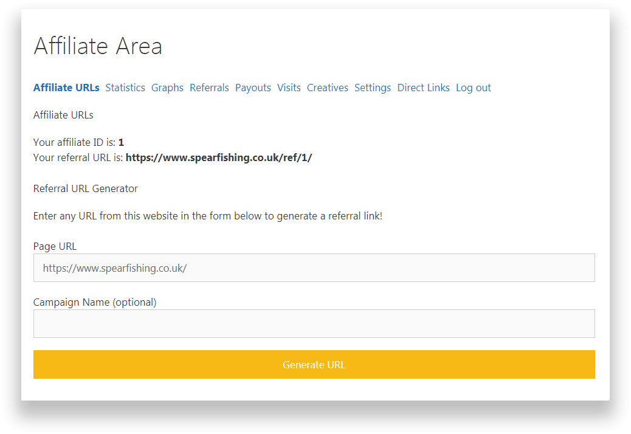Focus the Page URL input field
This screenshot has width=631, height=434.
[314, 268]
